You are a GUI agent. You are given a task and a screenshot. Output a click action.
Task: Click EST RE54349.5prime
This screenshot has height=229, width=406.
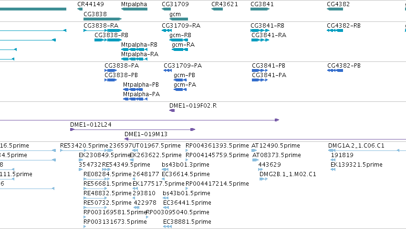tap(126, 165)
